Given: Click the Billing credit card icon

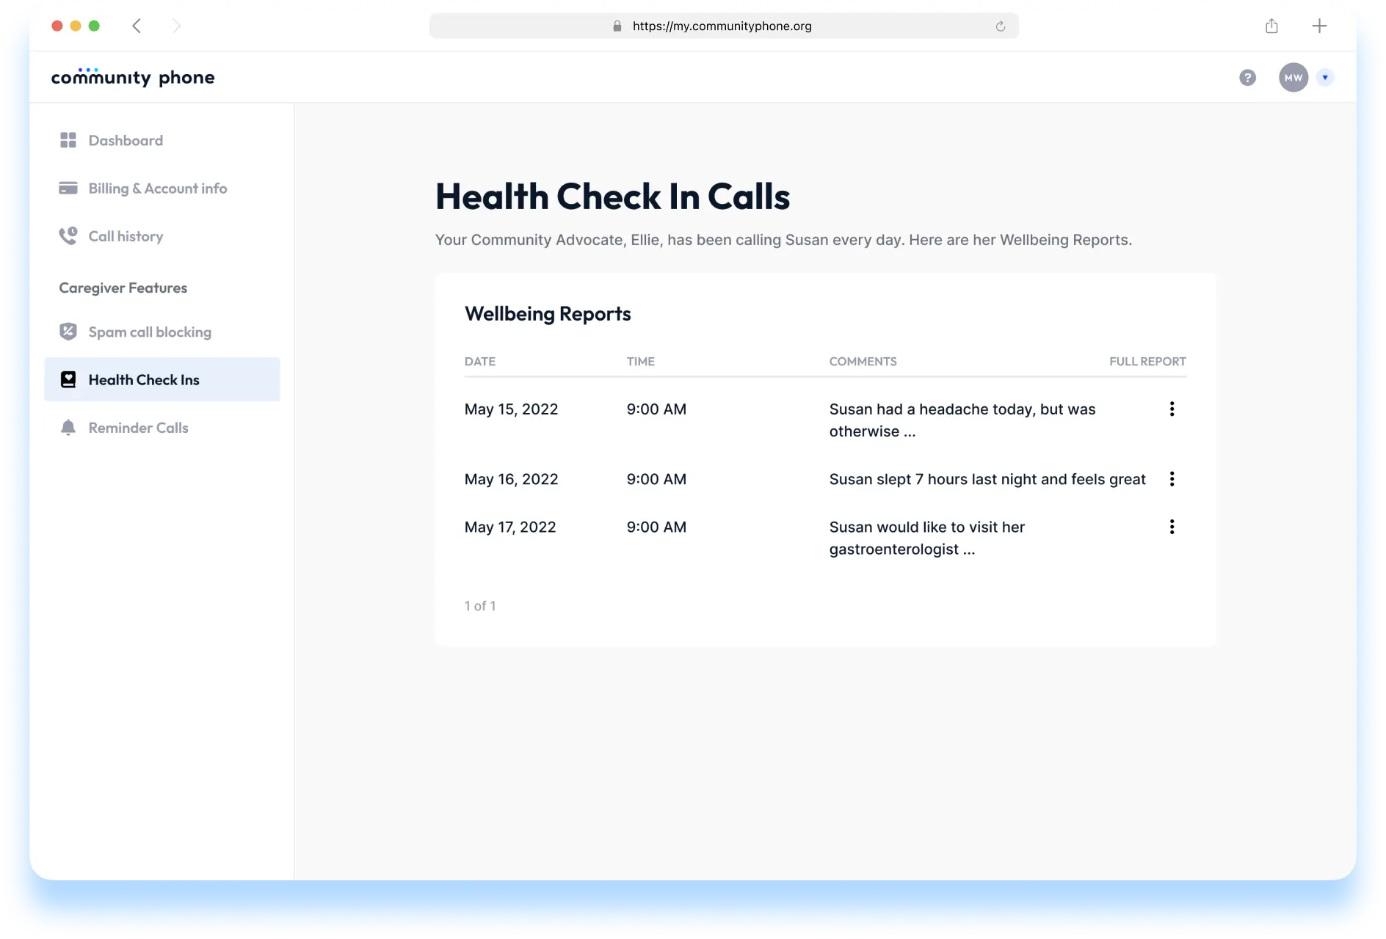Looking at the screenshot, I should [x=68, y=189].
